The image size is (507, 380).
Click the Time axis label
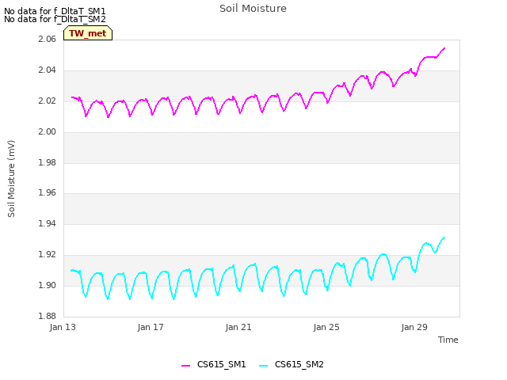pyautogui.click(x=448, y=340)
